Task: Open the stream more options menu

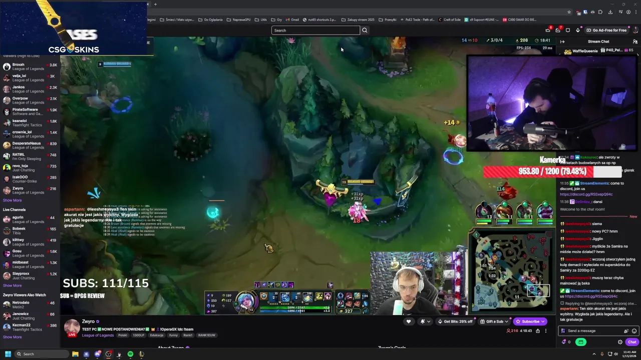Action: [x=546, y=330]
